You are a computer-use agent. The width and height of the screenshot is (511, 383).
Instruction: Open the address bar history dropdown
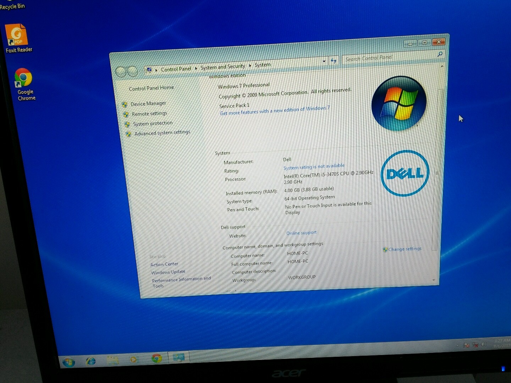click(x=324, y=61)
